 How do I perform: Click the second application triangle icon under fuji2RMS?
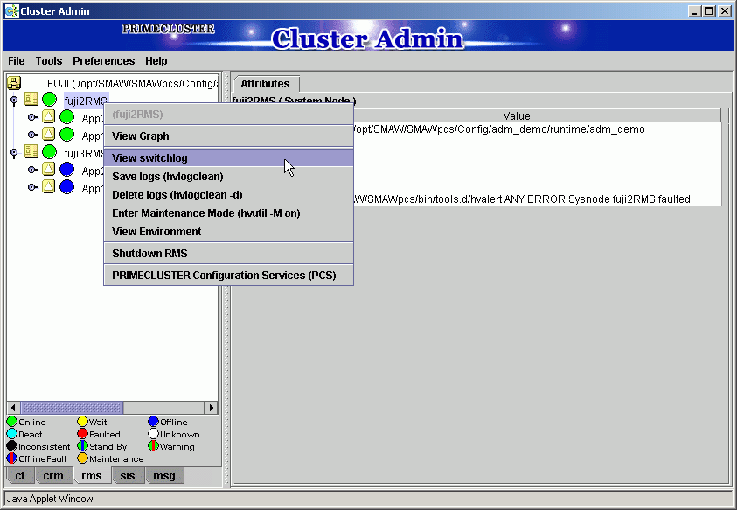point(48,134)
